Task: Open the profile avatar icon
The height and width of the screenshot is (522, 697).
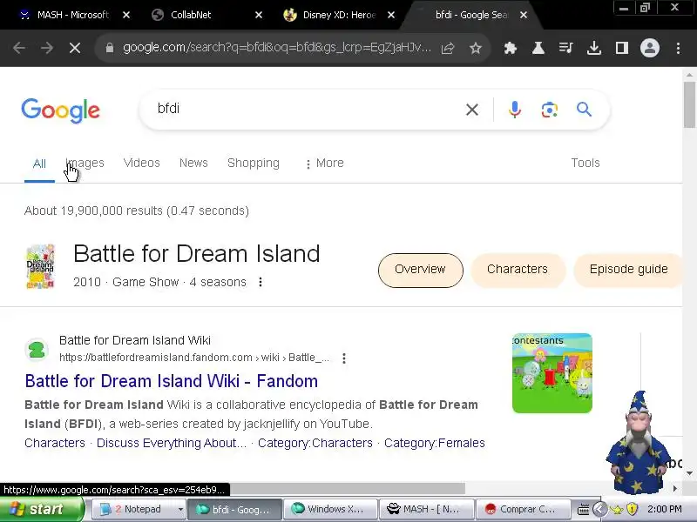Action: pyautogui.click(x=649, y=48)
